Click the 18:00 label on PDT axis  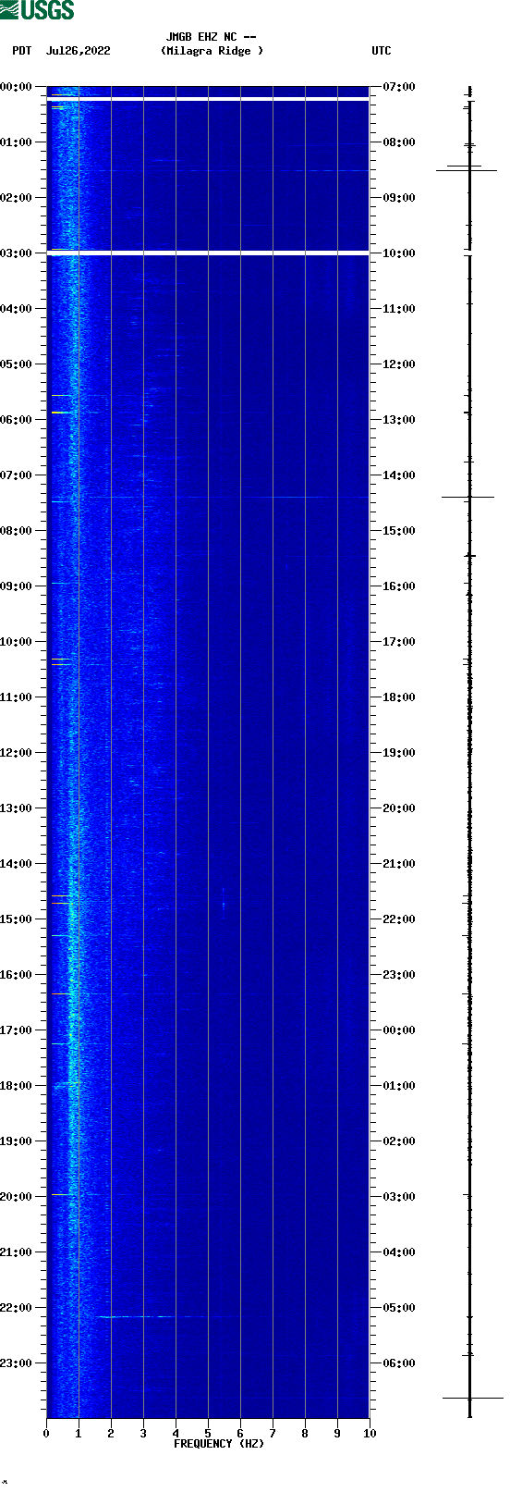16,1086
